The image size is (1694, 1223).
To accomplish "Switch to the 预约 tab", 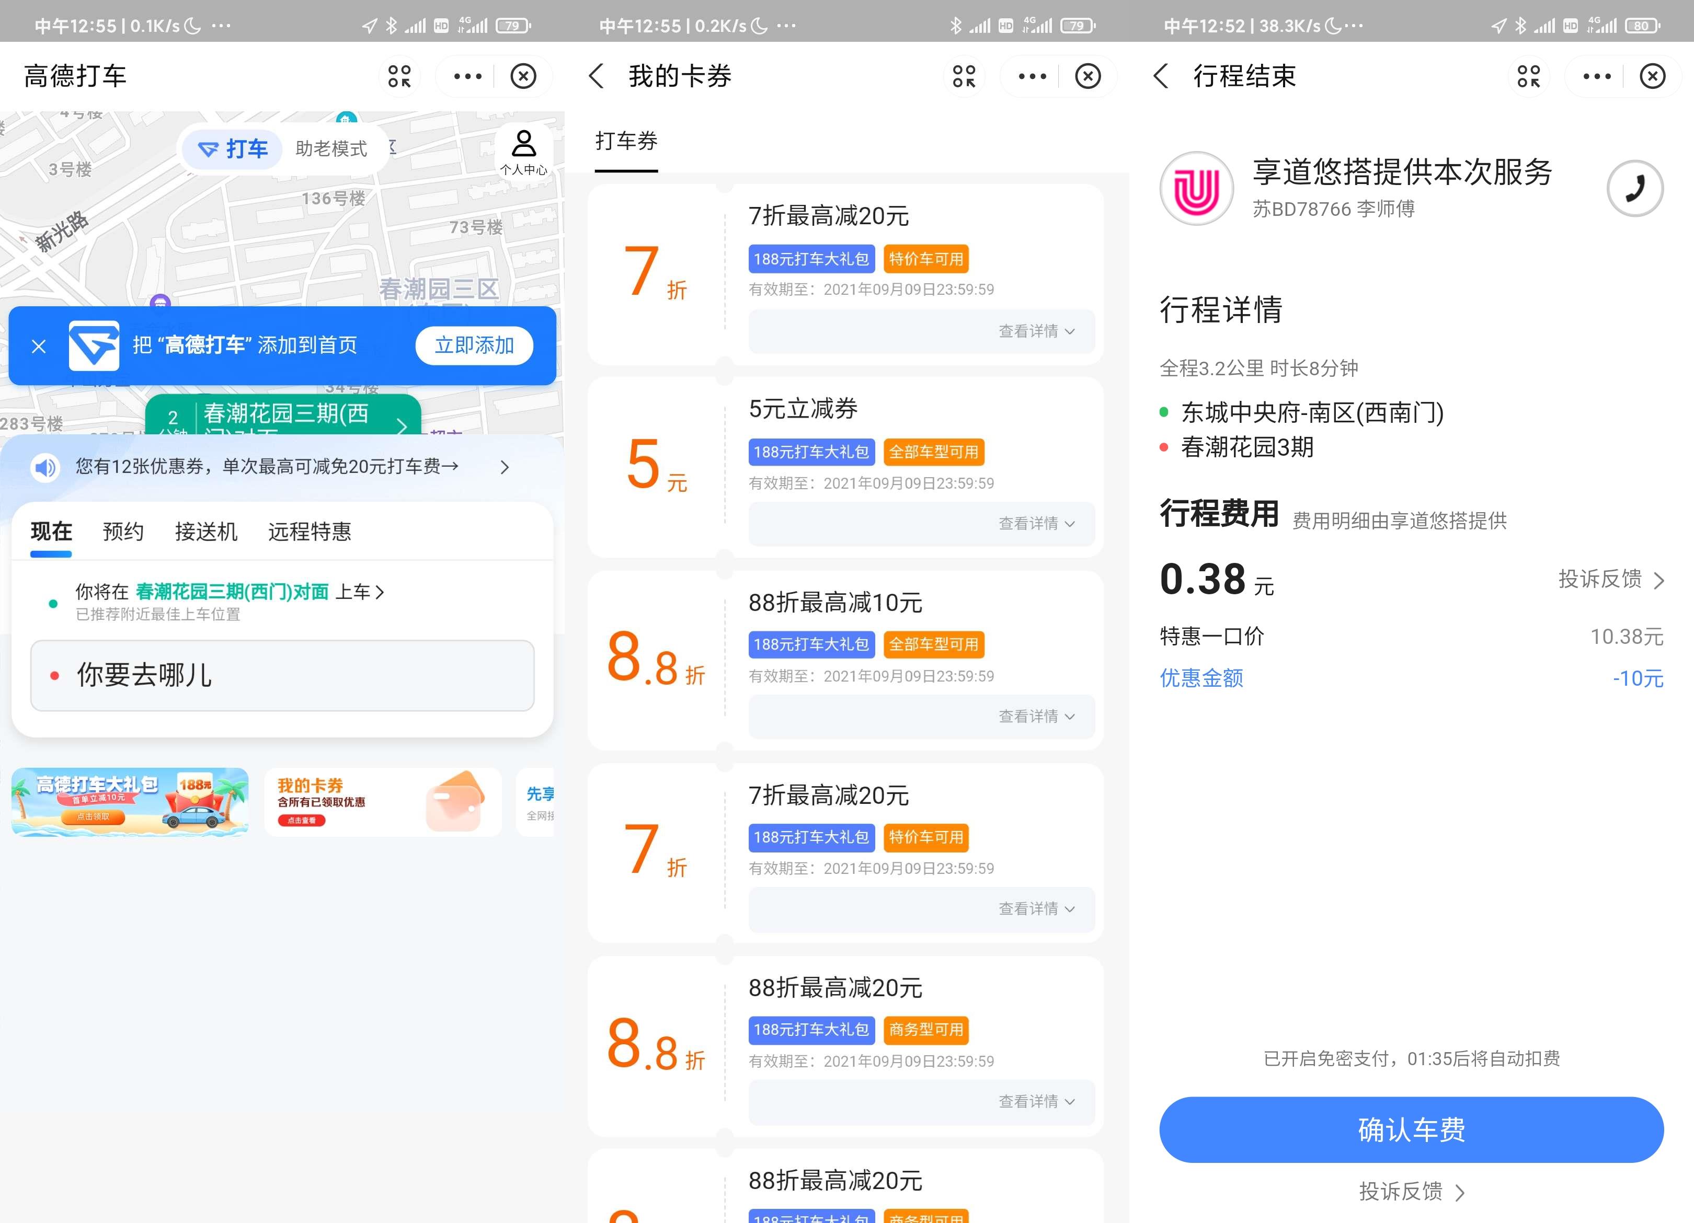I will coord(123,532).
